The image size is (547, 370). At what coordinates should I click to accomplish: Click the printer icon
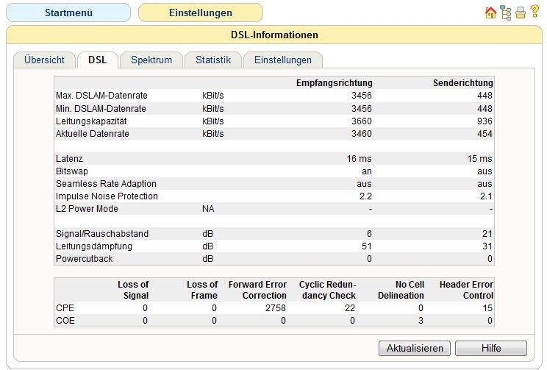point(521,13)
